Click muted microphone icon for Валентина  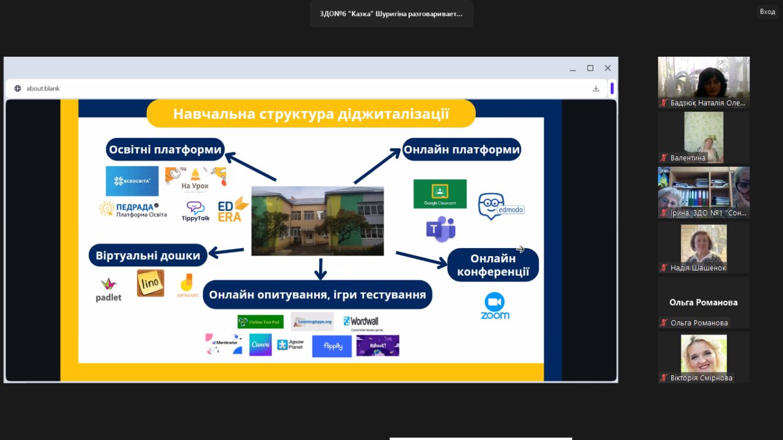[x=664, y=158]
